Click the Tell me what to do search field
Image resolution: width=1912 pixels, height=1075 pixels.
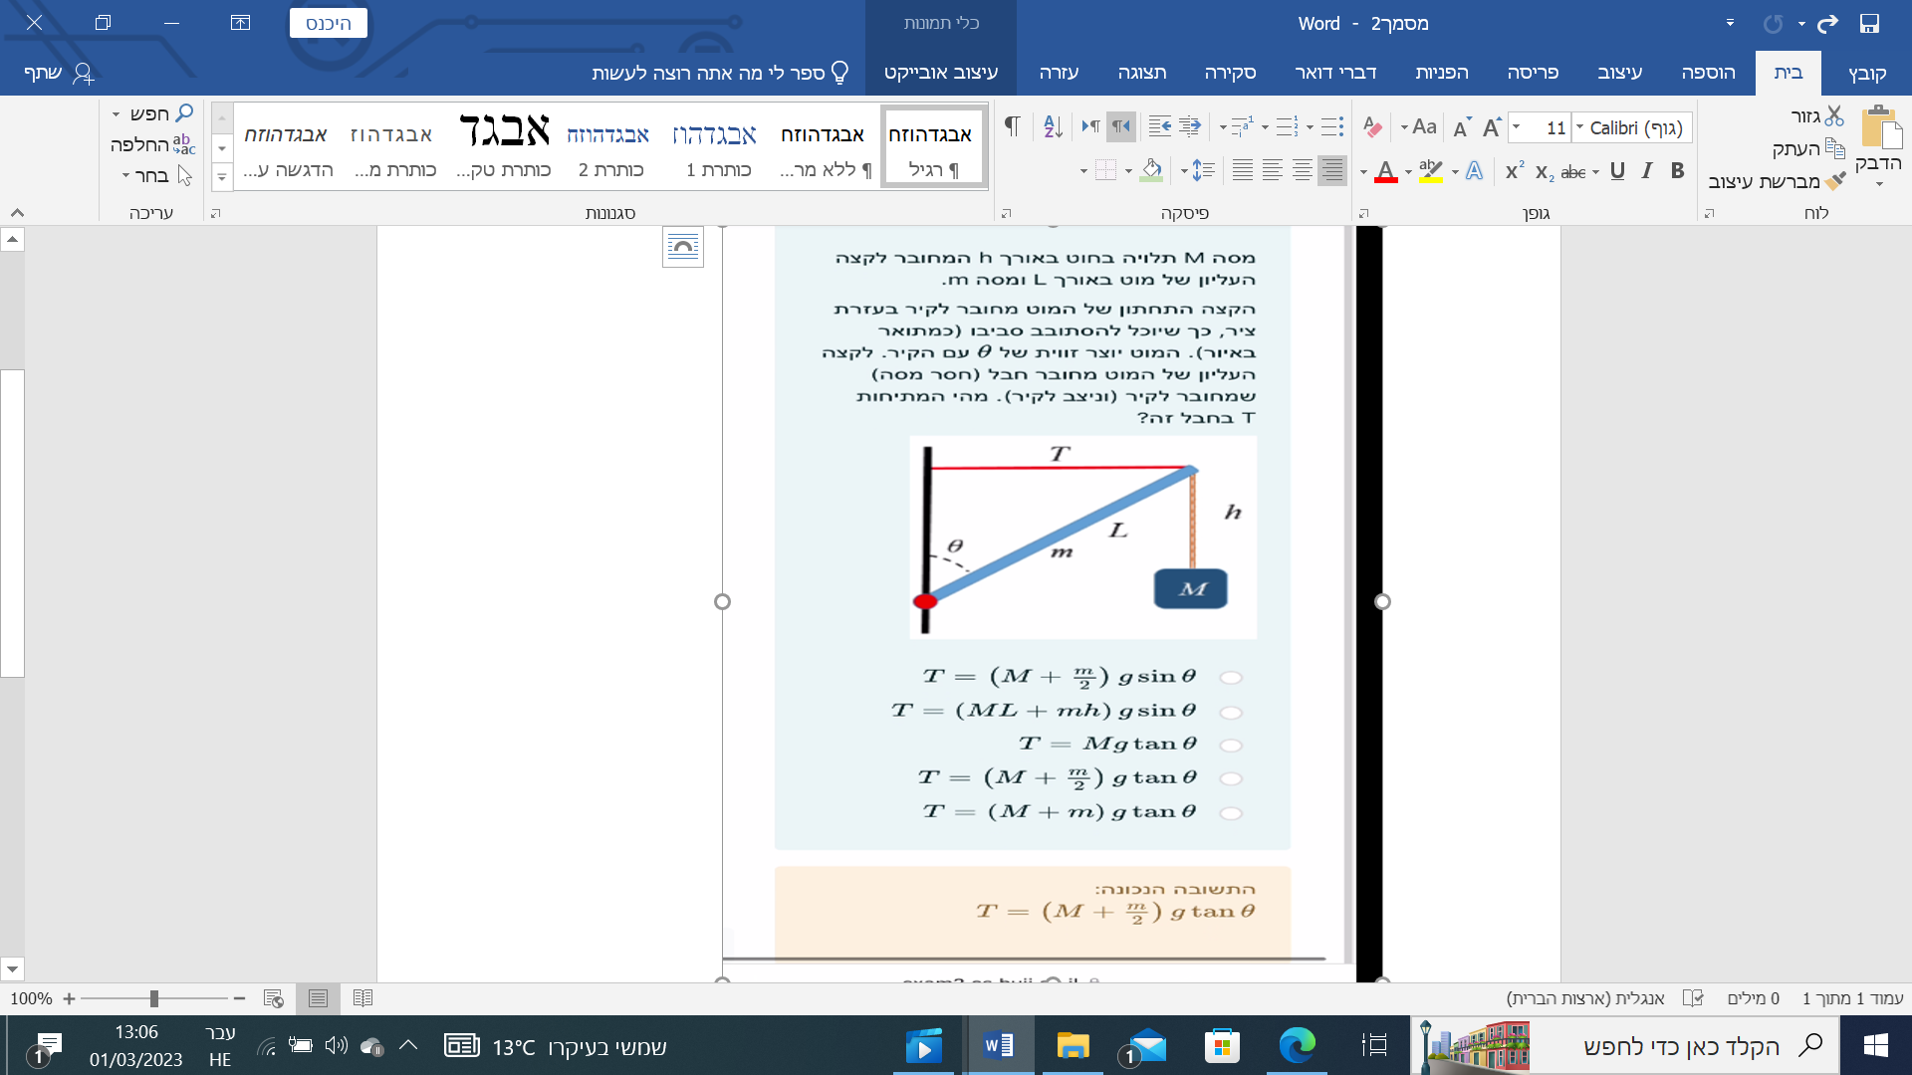[x=720, y=73]
